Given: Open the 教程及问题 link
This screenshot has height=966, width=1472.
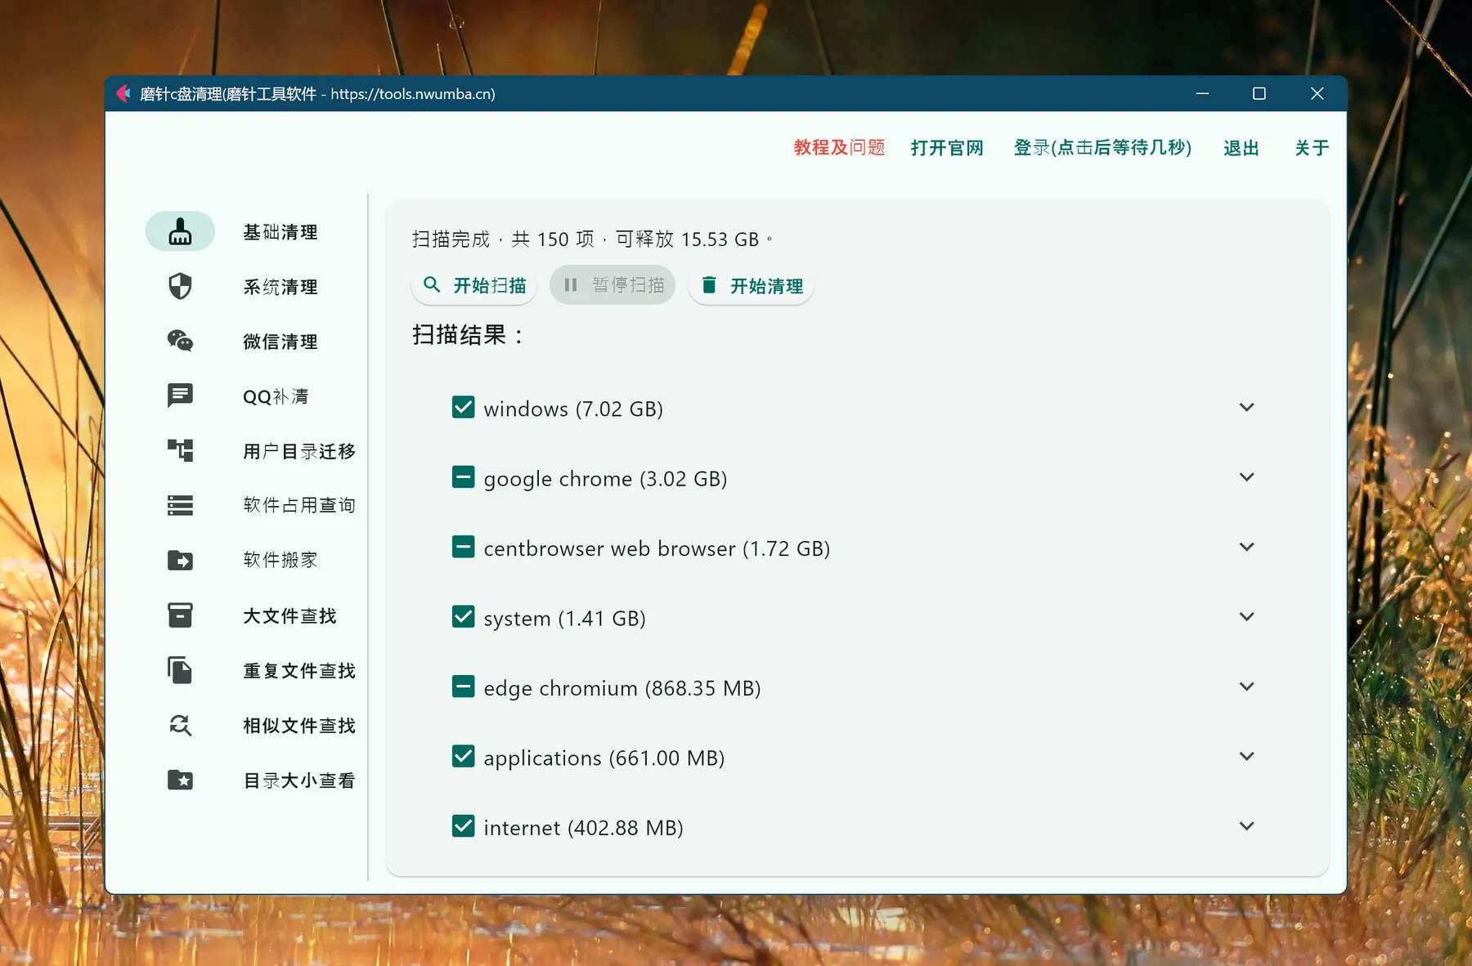Looking at the screenshot, I should [x=839, y=147].
